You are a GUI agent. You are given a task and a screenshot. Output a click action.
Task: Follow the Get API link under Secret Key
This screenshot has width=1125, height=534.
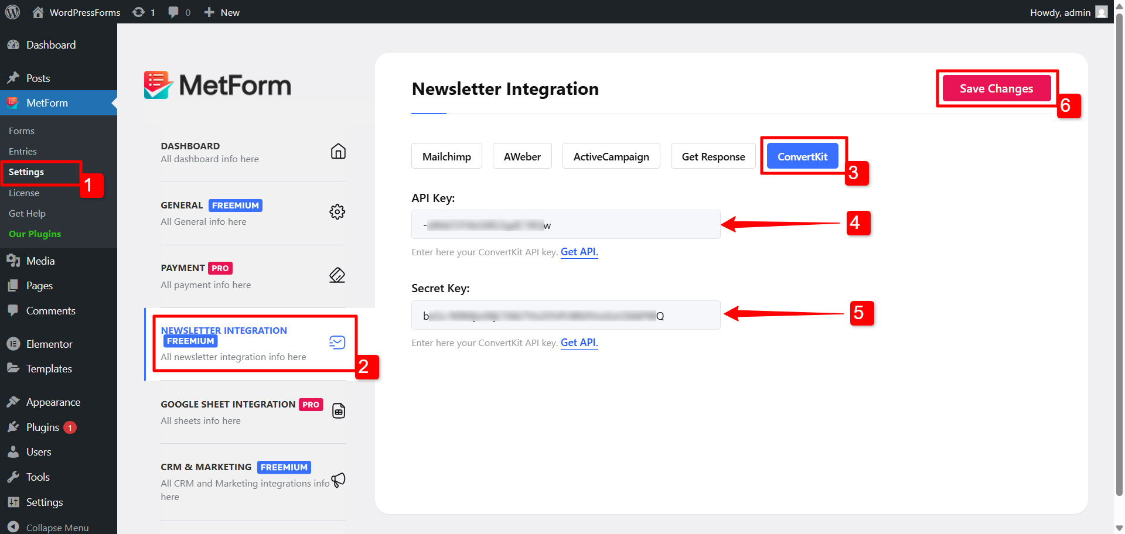click(579, 343)
